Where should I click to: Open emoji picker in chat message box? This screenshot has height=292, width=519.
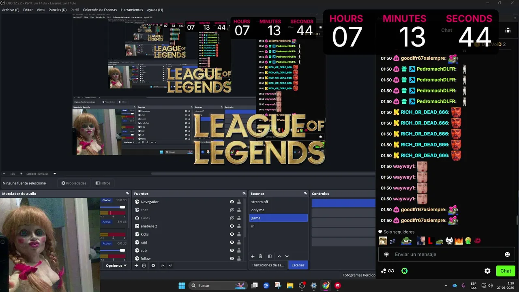(x=507, y=254)
